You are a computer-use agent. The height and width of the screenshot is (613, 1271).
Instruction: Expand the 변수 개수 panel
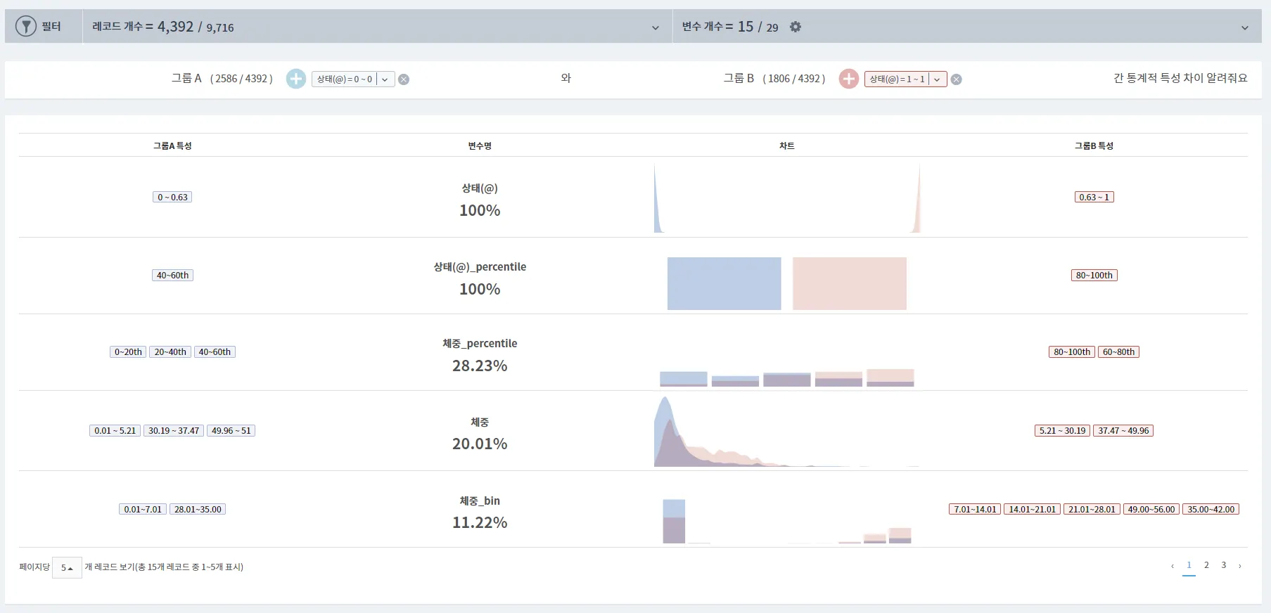click(1245, 27)
